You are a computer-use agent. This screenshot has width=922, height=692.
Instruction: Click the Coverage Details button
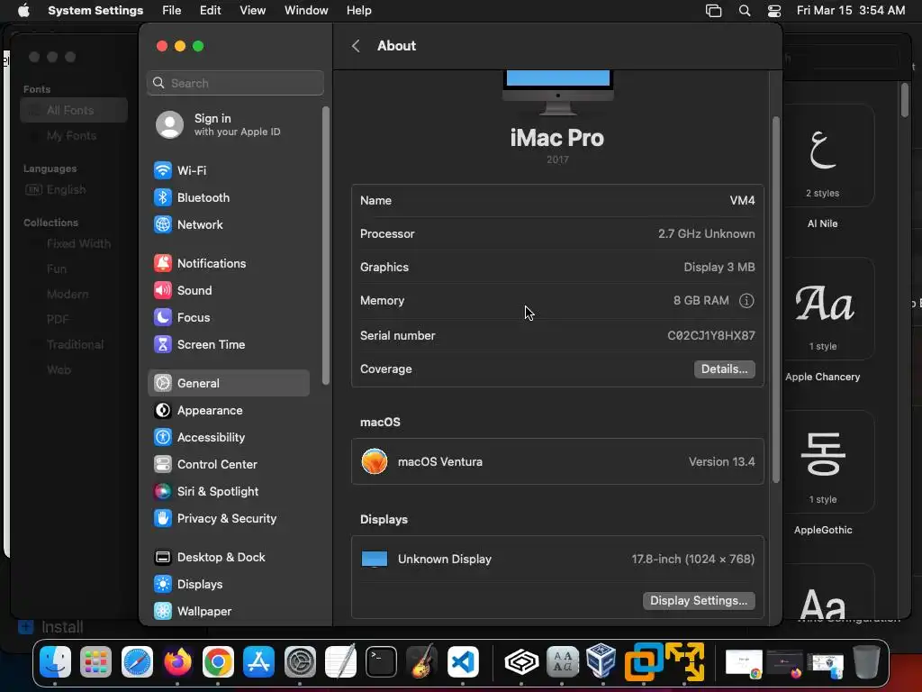(725, 369)
